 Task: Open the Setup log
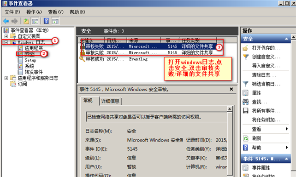click(30, 60)
